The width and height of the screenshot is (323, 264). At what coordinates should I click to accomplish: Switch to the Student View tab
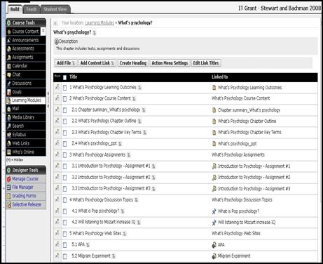coord(55,9)
